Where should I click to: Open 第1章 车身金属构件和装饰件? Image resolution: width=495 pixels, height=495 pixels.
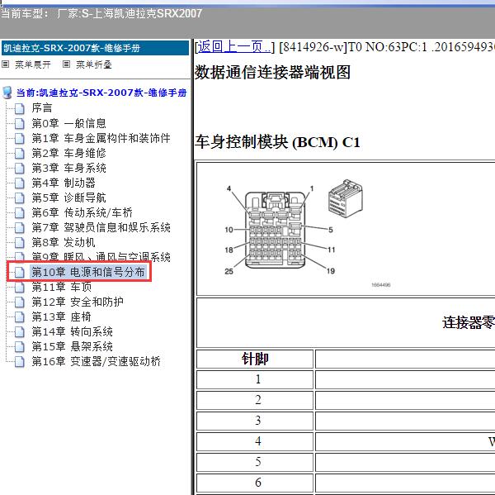pyautogui.click(x=101, y=138)
